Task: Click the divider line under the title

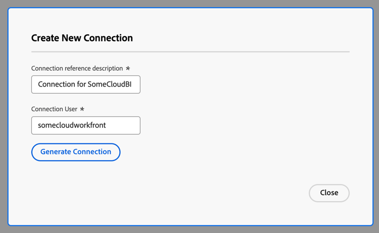Action: click(x=190, y=52)
